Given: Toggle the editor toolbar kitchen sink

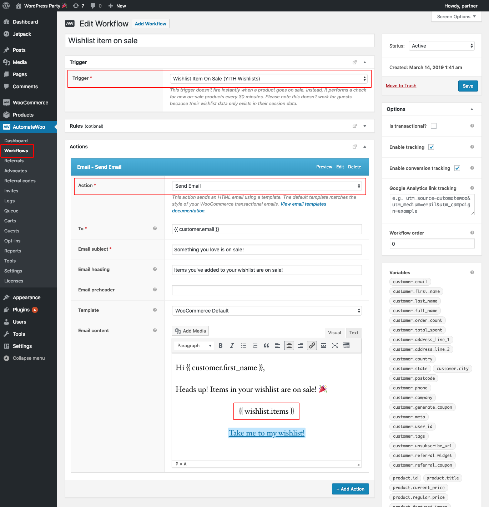Looking at the screenshot, I should [346, 345].
